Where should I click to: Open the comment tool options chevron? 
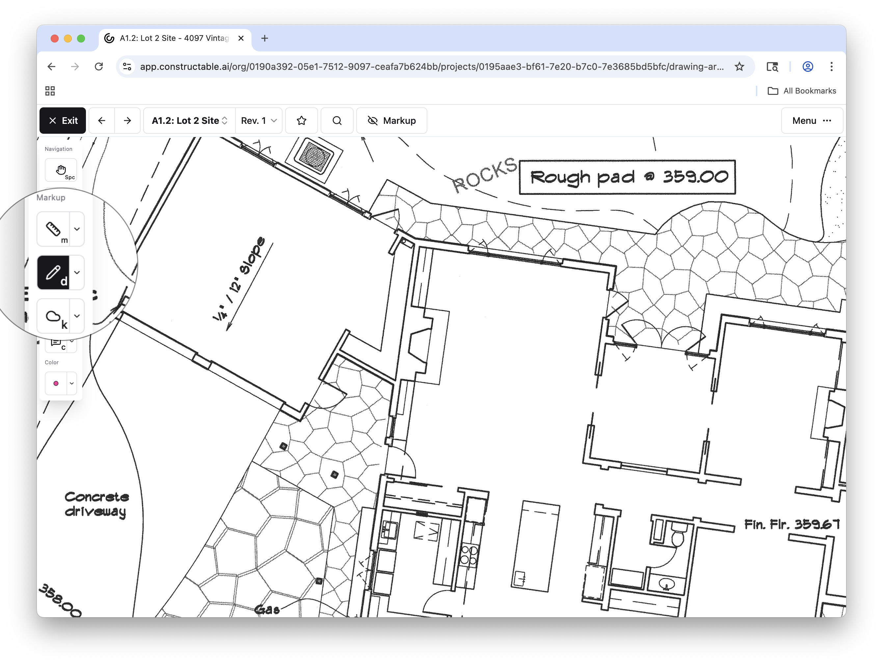click(72, 342)
